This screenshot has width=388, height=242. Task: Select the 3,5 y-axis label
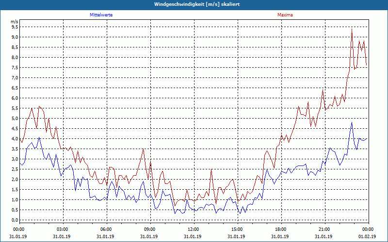click(x=15, y=149)
